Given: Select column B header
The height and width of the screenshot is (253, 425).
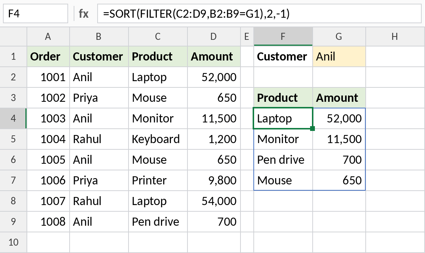Looking at the screenshot, I should point(99,37).
